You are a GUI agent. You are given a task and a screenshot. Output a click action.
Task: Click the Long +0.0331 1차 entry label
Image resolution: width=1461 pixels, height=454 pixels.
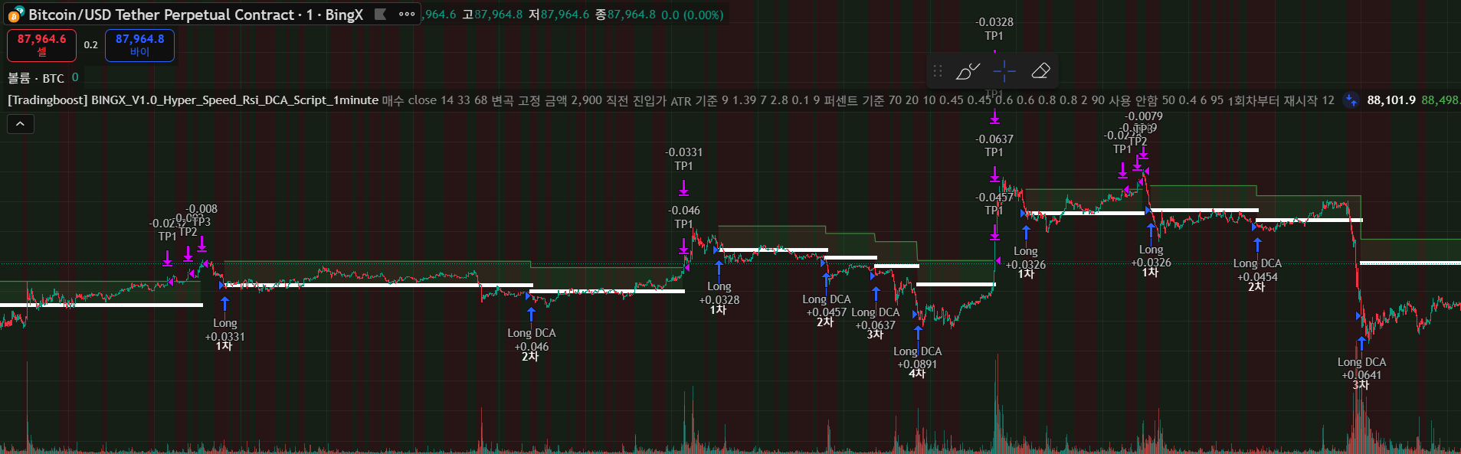coord(224,335)
